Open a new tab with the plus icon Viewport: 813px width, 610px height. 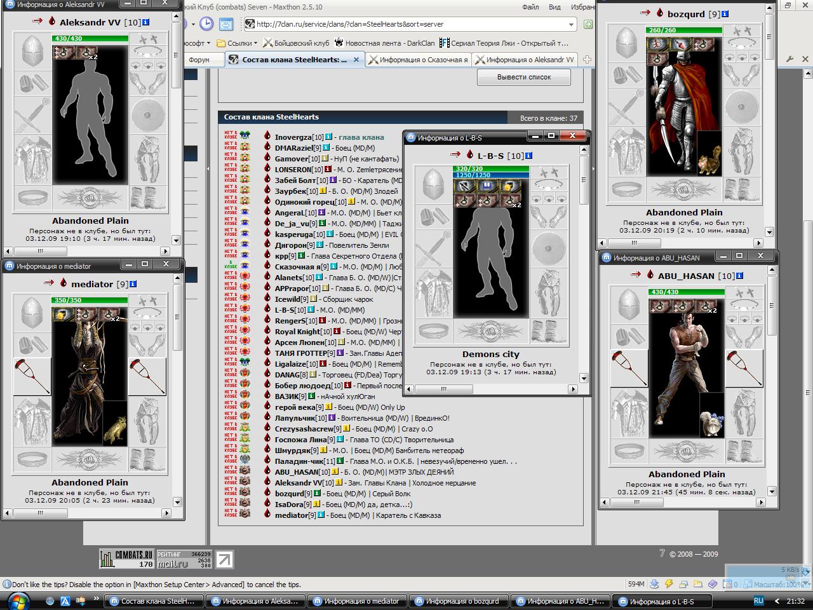click(x=588, y=60)
